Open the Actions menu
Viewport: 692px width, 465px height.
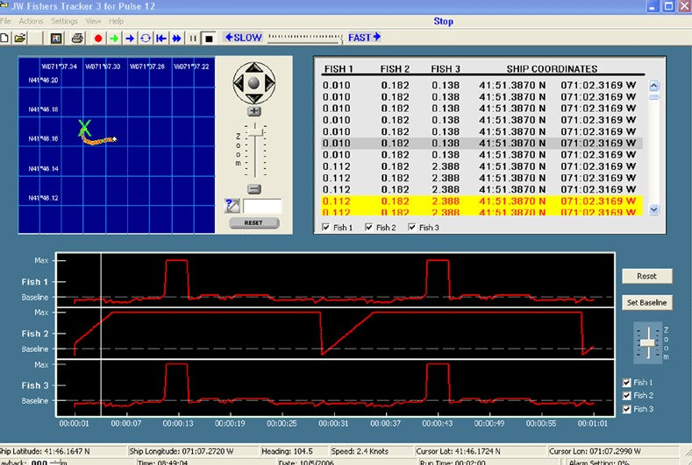[x=31, y=20]
